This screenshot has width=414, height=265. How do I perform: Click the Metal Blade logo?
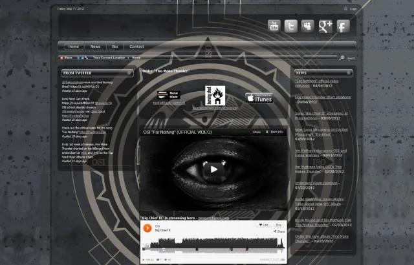coord(168,95)
